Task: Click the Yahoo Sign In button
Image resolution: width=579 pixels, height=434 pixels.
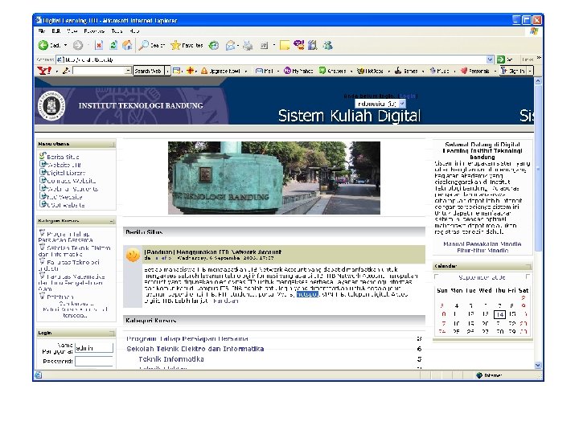Action: 512,71
